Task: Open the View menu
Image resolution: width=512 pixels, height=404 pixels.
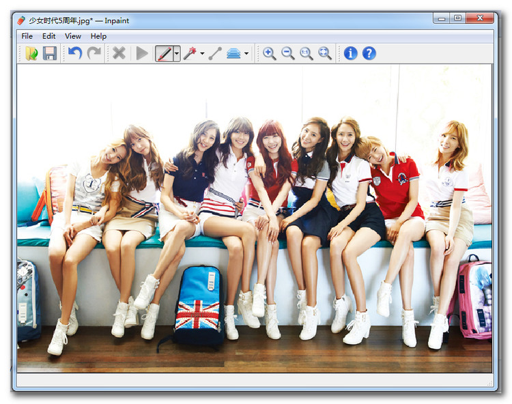Action: 72,36
